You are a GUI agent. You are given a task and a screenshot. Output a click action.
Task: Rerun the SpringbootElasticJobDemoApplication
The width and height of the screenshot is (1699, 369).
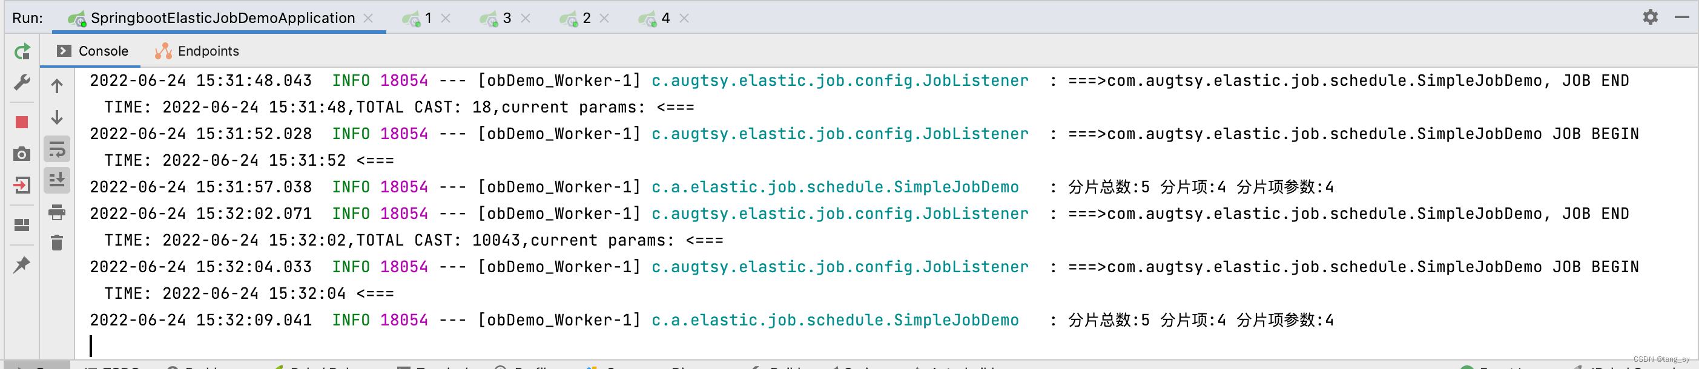(x=22, y=51)
